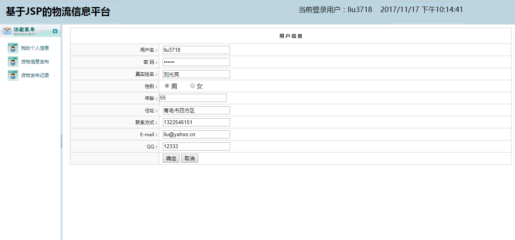Image resolution: width=515 pixels, height=240 pixels.
Task: Click the 年龄： label
Action: pyautogui.click(x=151, y=98)
